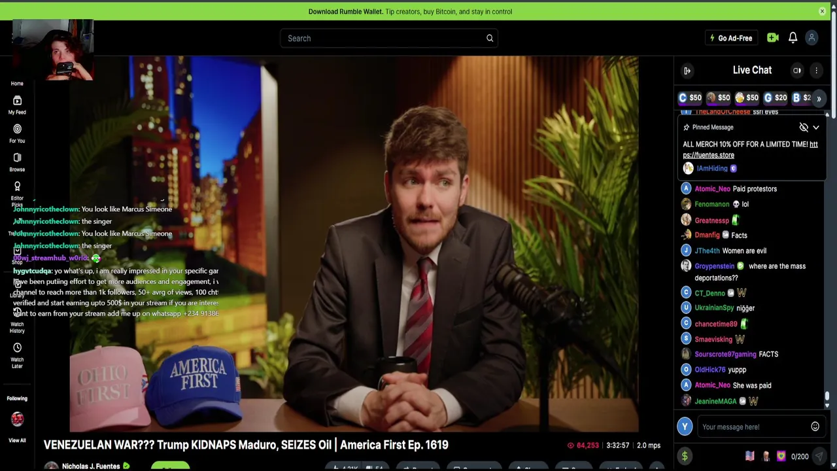The width and height of the screenshot is (837, 471).
Task: Click the Nicholas J. Fuentes channel name
Action: 91,466
